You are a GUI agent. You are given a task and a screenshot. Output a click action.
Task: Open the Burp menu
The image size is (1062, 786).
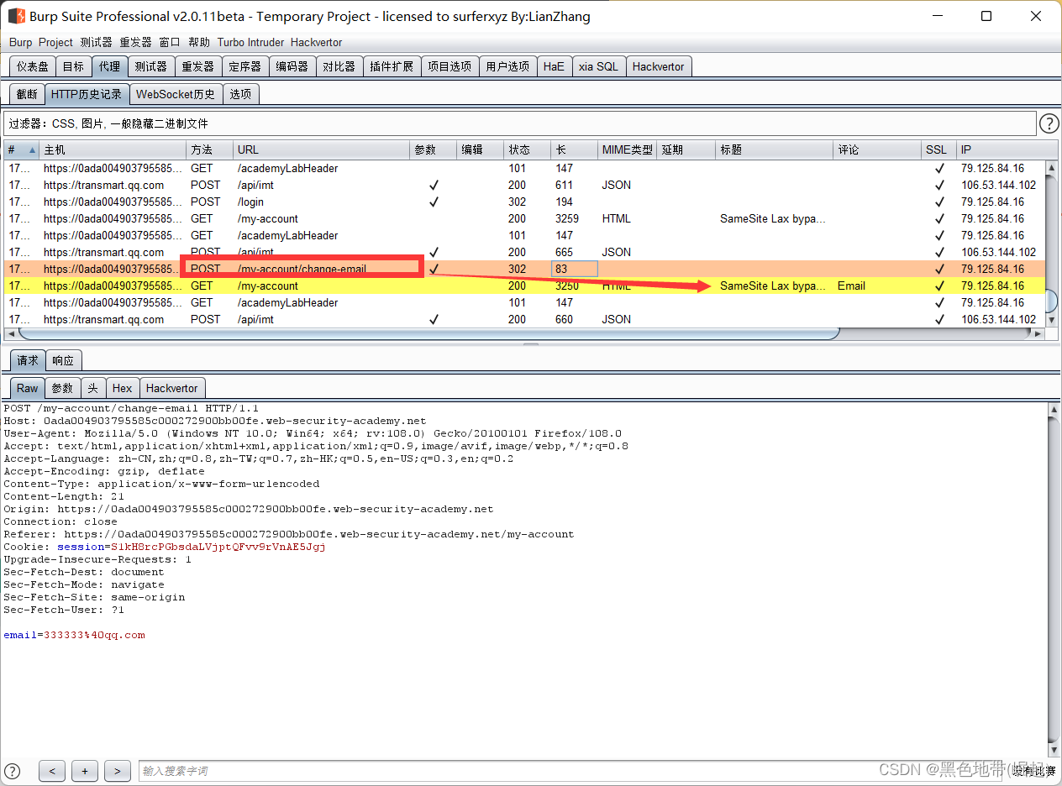tap(21, 42)
